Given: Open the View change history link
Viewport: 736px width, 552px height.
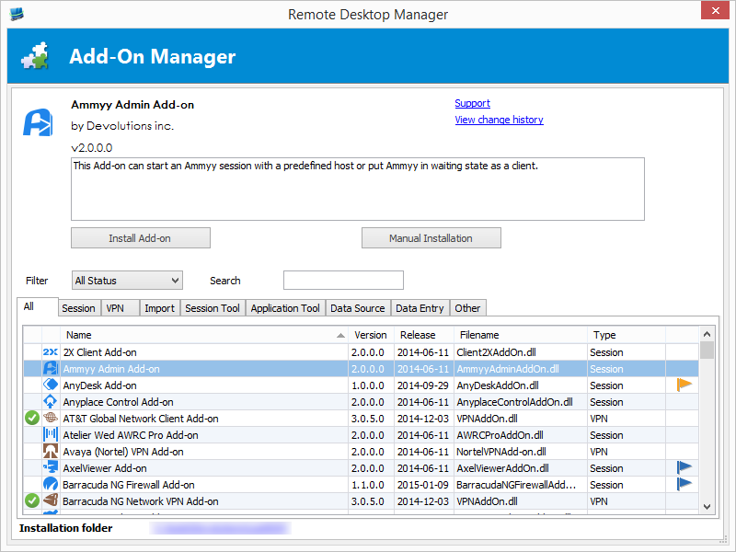Looking at the screenshot, I should (499, 120).
